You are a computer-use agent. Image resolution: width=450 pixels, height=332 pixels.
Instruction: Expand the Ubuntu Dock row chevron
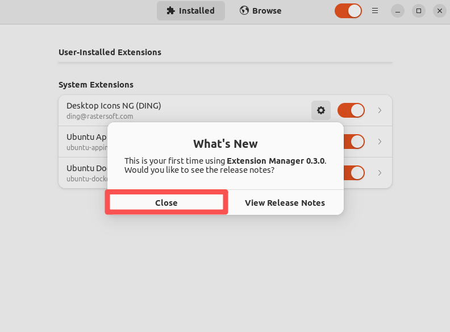tap(380, 173)
